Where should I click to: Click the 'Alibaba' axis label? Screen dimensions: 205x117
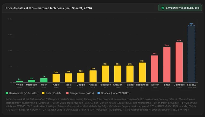[x=93, y=85]
